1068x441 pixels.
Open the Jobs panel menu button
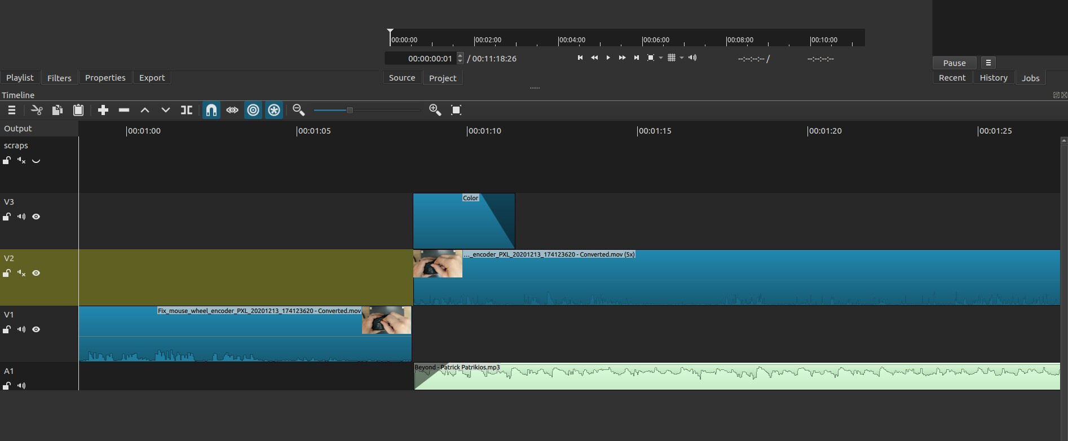pyautogui.click(x=988, y=63)
